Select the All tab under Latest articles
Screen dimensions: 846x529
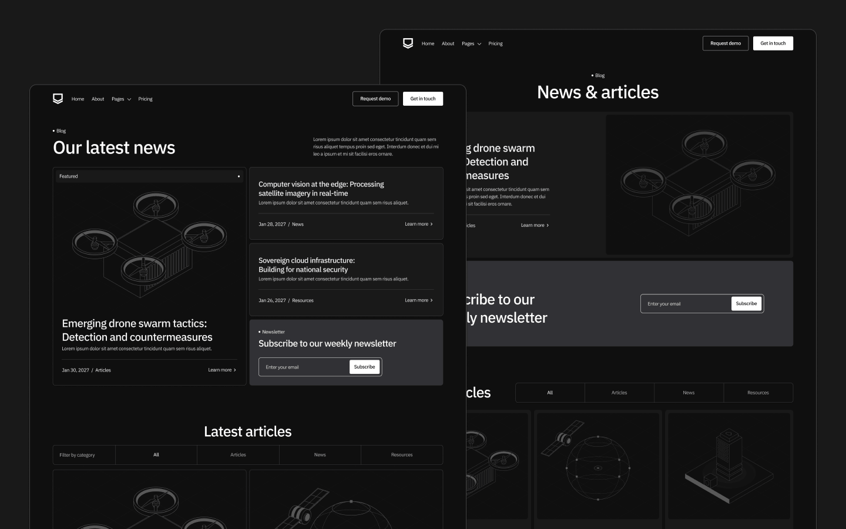tap(156, 454)
